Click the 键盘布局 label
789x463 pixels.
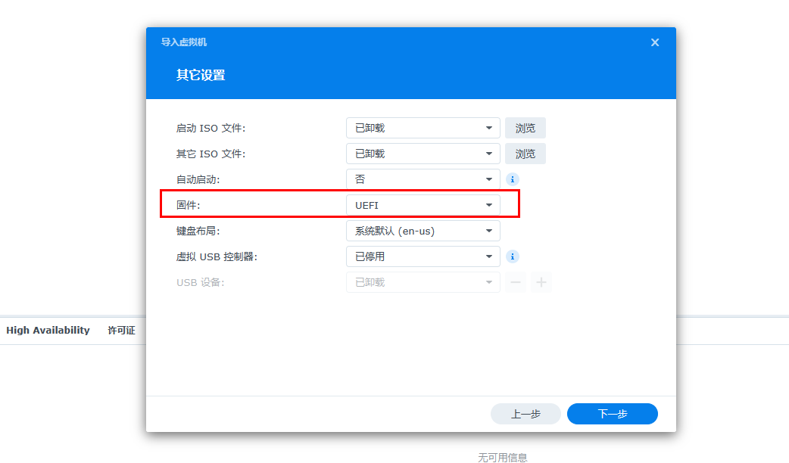pos(198,231)
